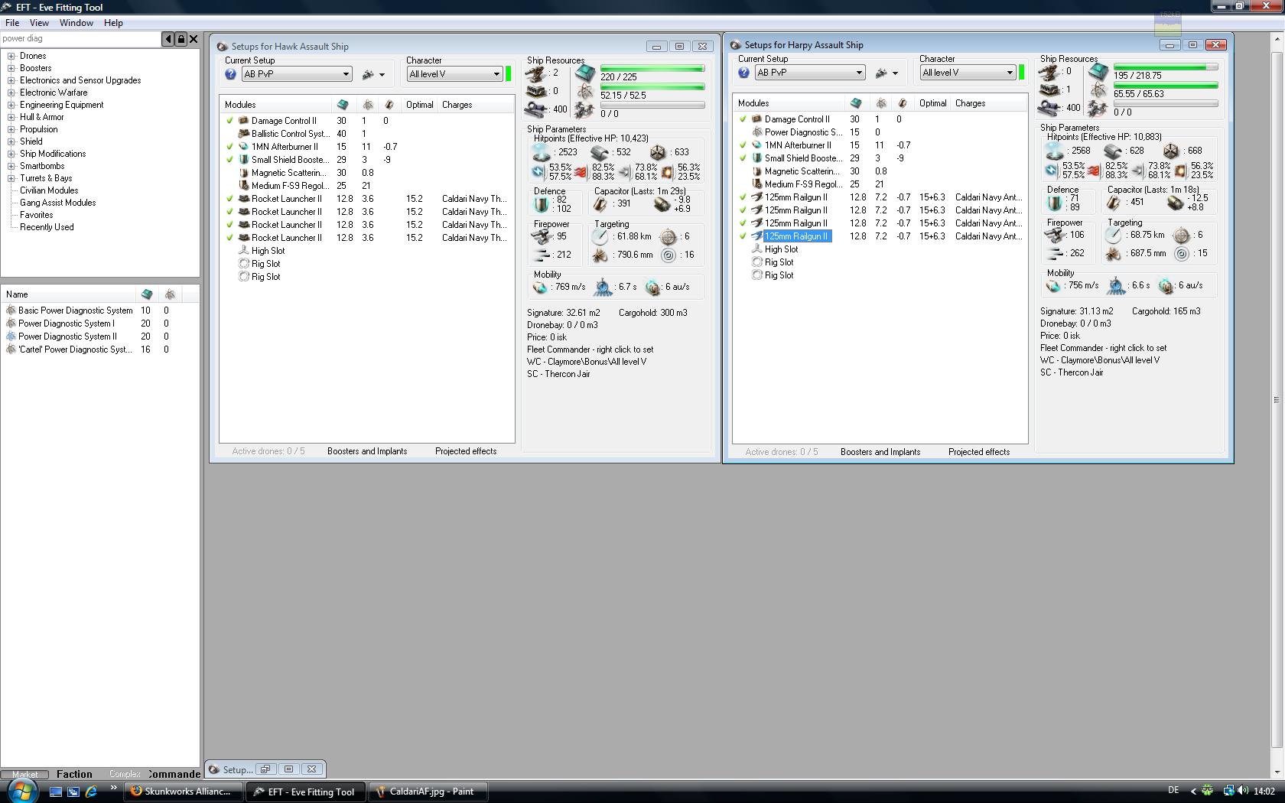Image resolution: width=1285 pixels, height=803 pixels.
Task: Click the green status swatch beside Hawk Character
Action: 509,74
